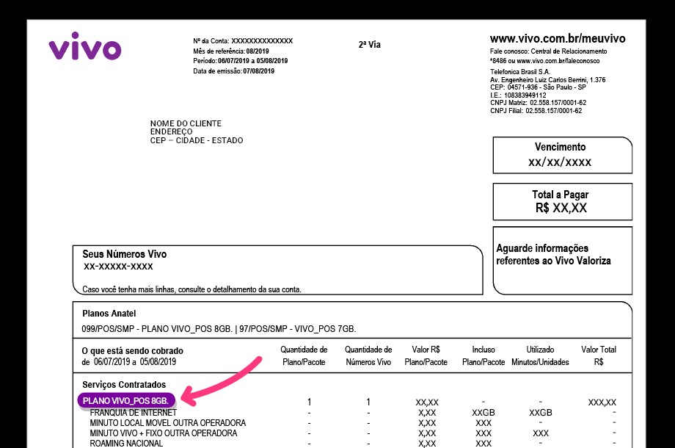Select 'CEP – CIDADE - ESTADO' line
The height and width of the screenshot is (448, 675).
coord(197,140)
